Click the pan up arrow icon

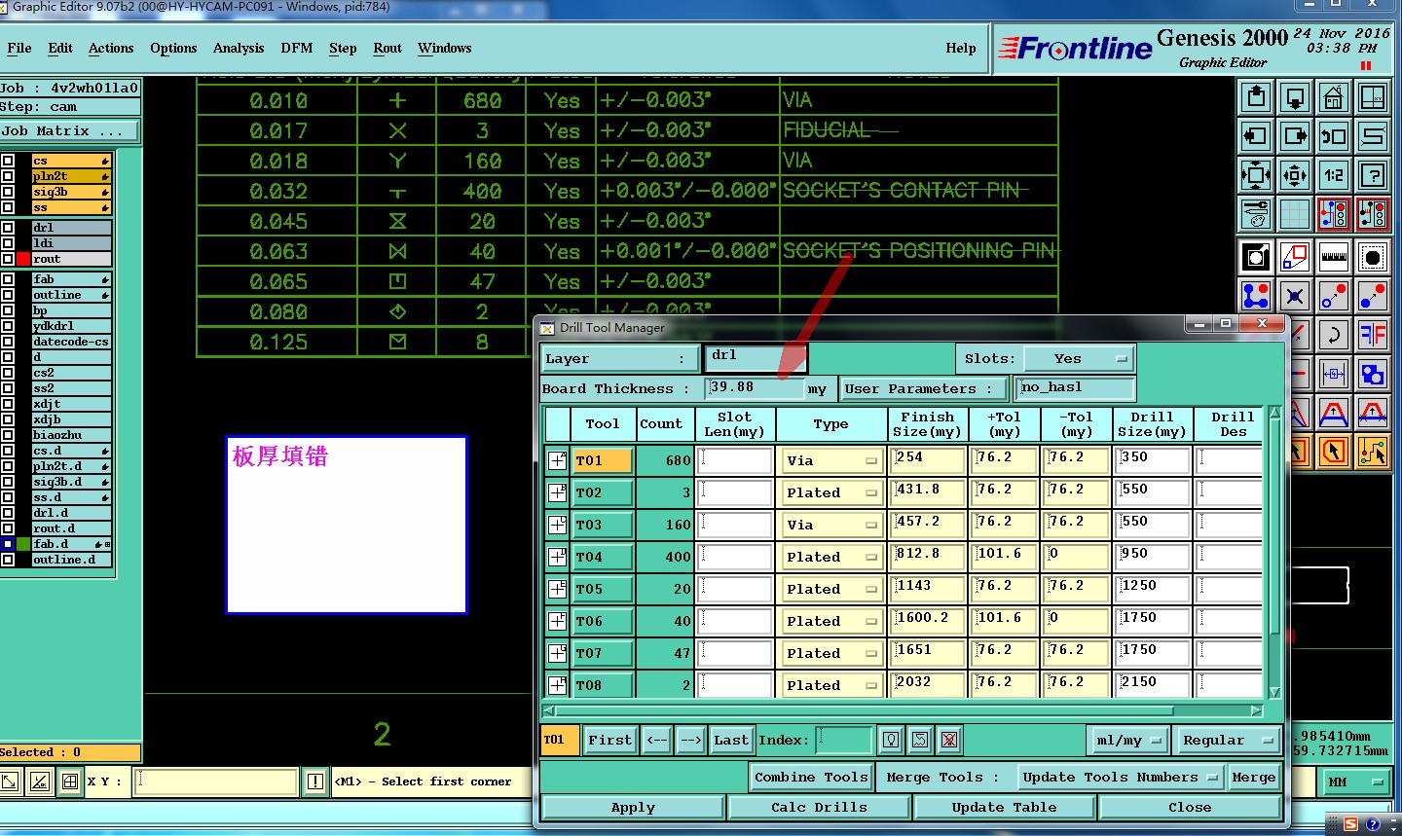coord(1256,97)
